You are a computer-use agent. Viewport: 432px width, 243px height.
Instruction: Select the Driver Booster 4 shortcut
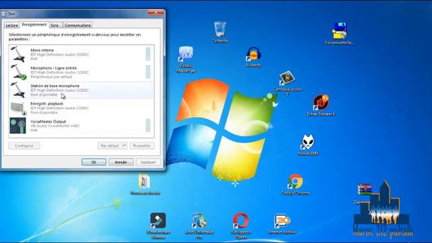(321, 102)
